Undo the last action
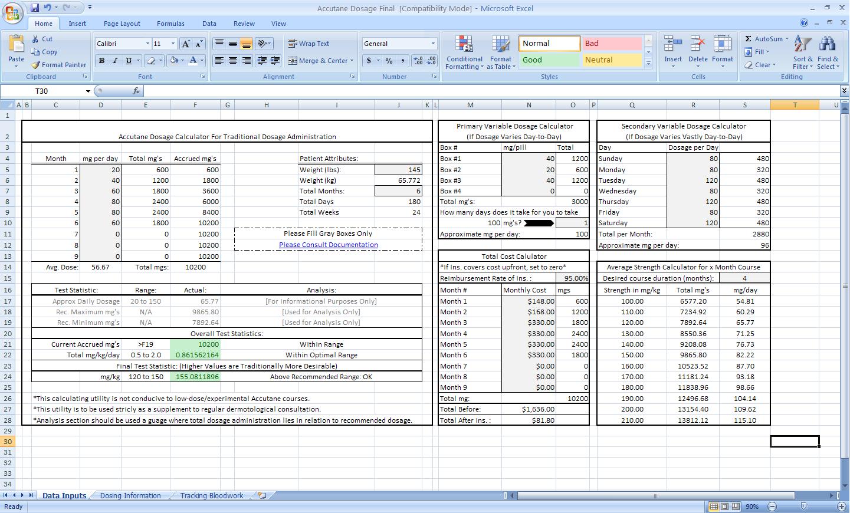Viewport: 850px width, 513px height. pos(48,8)
